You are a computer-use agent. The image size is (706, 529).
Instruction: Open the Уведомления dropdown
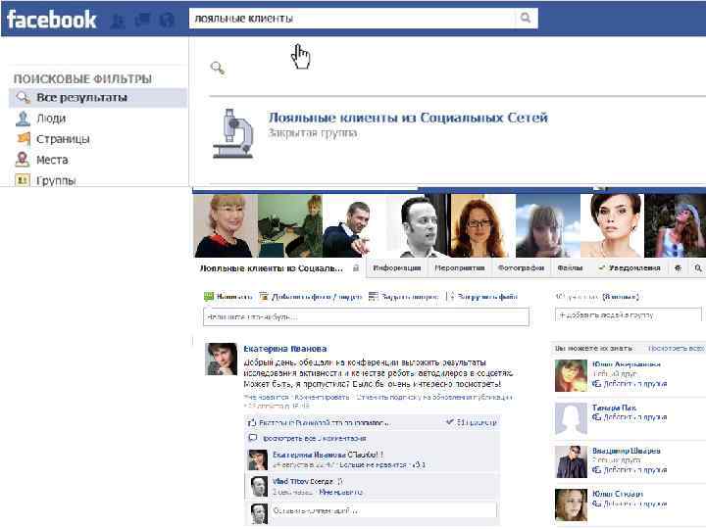[629, 268]
